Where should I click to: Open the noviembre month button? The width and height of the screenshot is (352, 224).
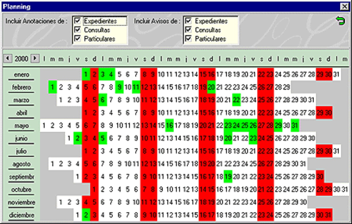[21, 202]
